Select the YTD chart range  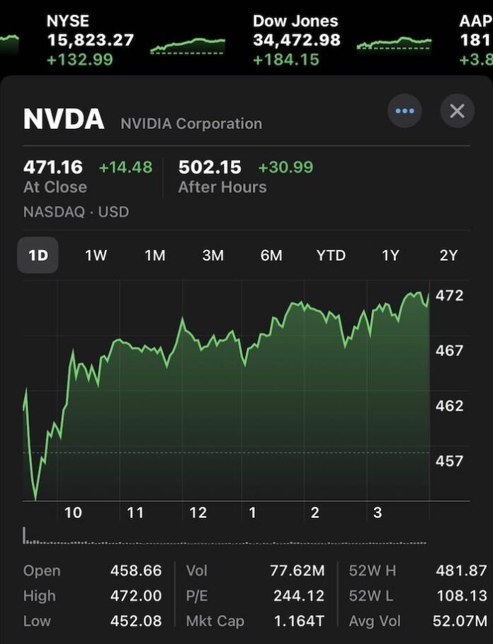tap(331, 255)
